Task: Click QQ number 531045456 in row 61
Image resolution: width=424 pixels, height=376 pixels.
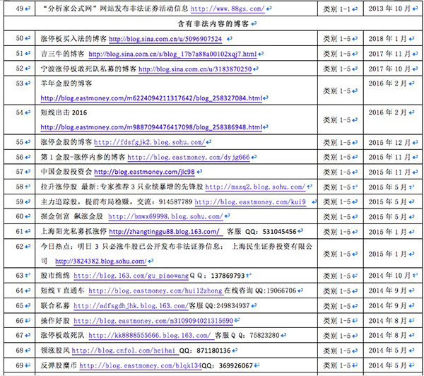Action: [x=280, y=232]
